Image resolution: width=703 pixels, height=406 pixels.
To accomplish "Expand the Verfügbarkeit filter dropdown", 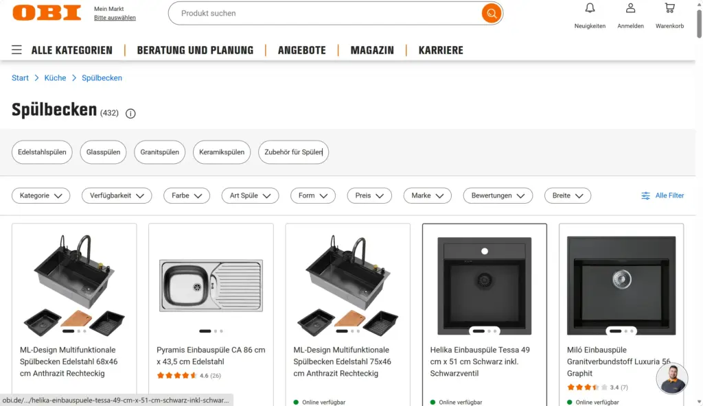I will pyautogui.click(x=117, y=195).
